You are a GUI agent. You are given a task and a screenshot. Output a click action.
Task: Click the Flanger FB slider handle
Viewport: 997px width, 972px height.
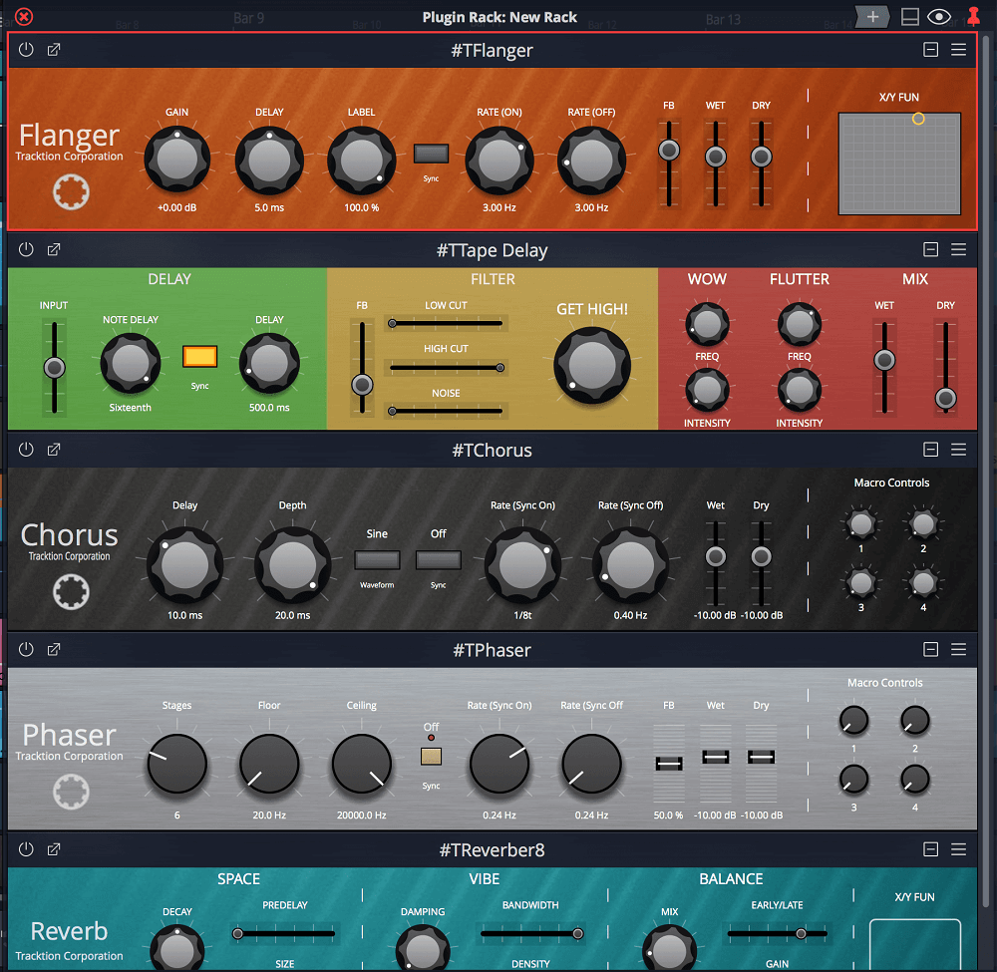[668, 150]
